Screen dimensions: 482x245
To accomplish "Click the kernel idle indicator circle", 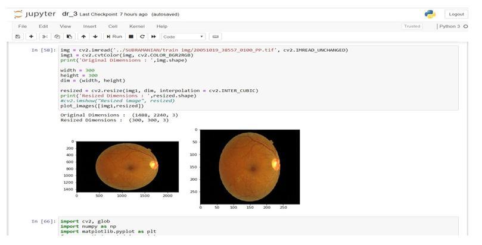I will pos(465,26).
